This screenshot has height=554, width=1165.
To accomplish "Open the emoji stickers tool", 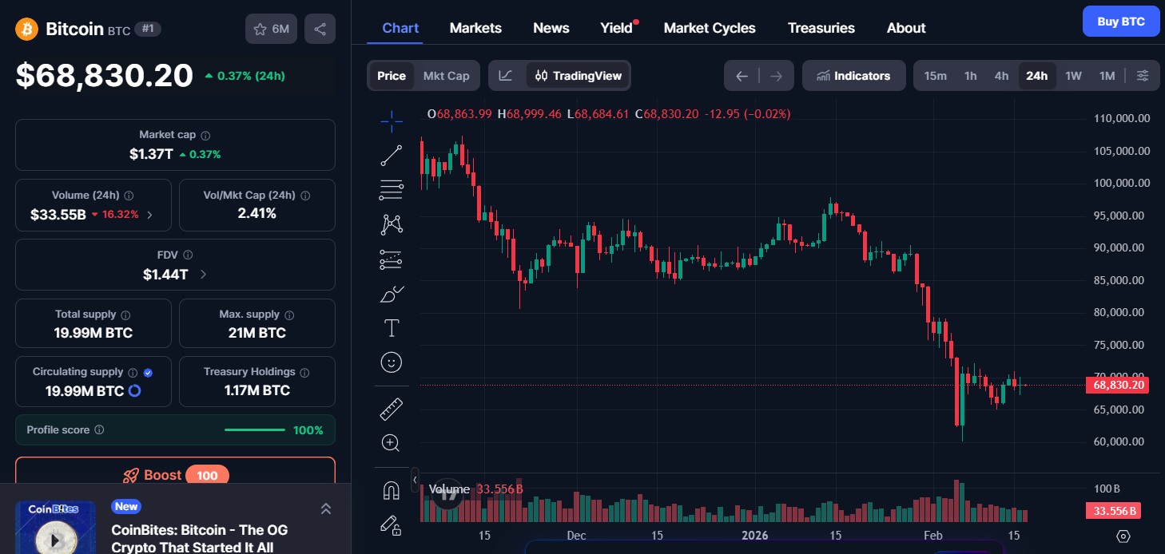I will [391, 362].
